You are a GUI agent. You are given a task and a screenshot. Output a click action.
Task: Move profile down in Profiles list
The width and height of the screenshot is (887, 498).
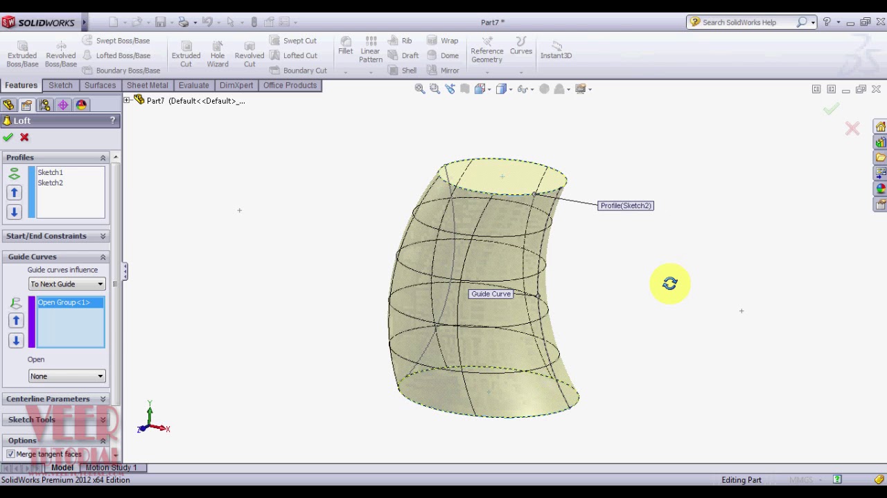click(x=14, y=212)
